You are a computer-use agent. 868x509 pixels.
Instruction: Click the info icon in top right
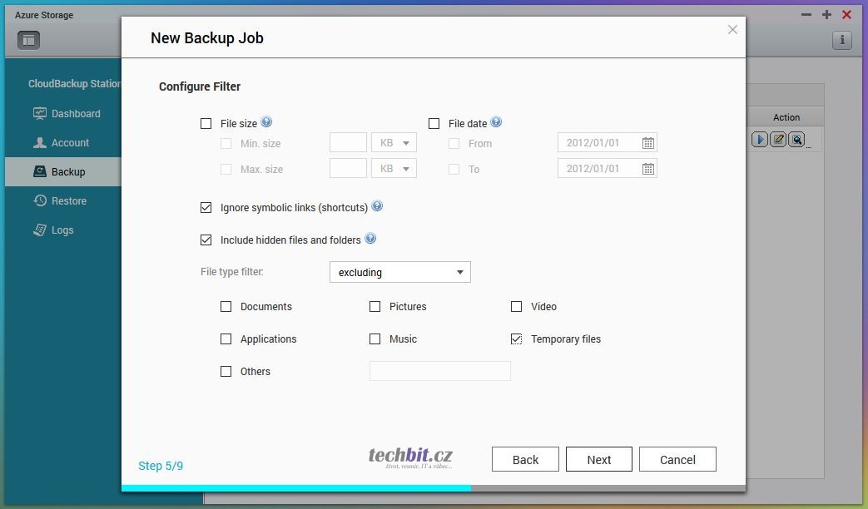[x=841, y=40]
